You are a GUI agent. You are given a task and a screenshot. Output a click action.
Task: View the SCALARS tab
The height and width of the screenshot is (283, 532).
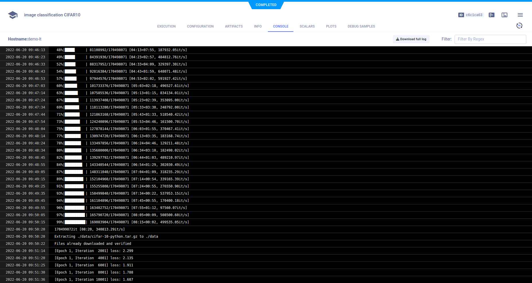point(307,26)
